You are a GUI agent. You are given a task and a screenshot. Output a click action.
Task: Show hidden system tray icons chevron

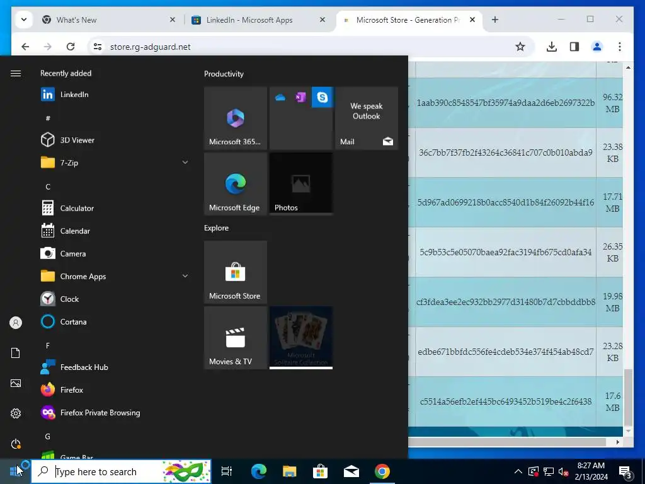pos(518,471)
